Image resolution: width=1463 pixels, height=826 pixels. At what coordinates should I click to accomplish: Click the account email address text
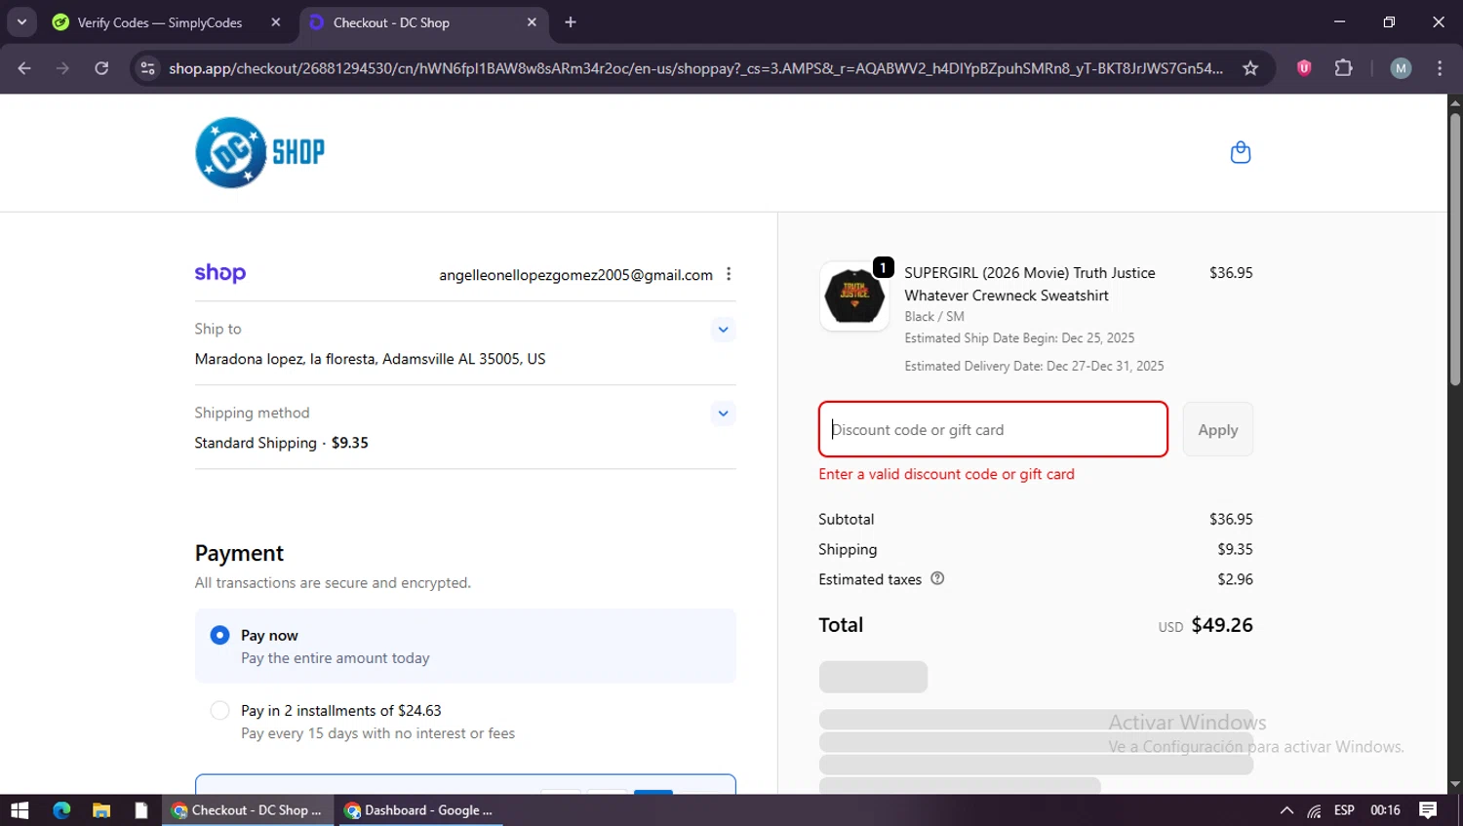[575, 275]
